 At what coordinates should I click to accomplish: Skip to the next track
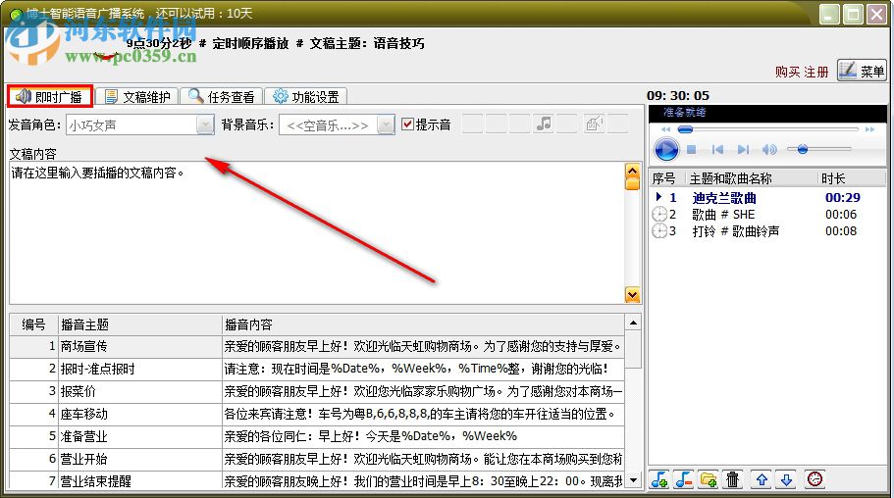tap(744, 149)
